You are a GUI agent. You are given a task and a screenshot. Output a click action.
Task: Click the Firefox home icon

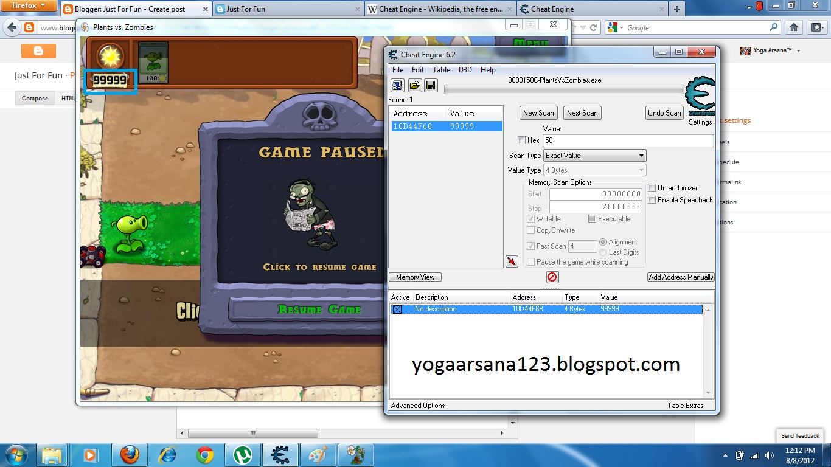(793, 27)
